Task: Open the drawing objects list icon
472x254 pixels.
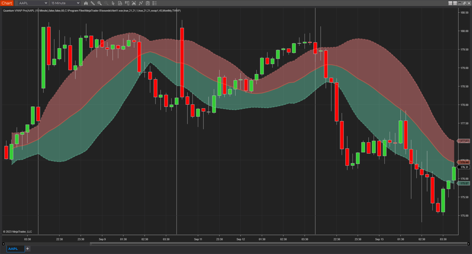Action: (155, 3)
